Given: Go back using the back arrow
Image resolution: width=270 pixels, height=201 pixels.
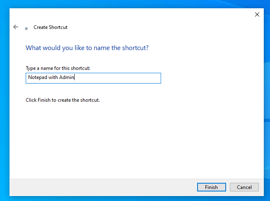Looking at the screenshot, I should 16,27.
